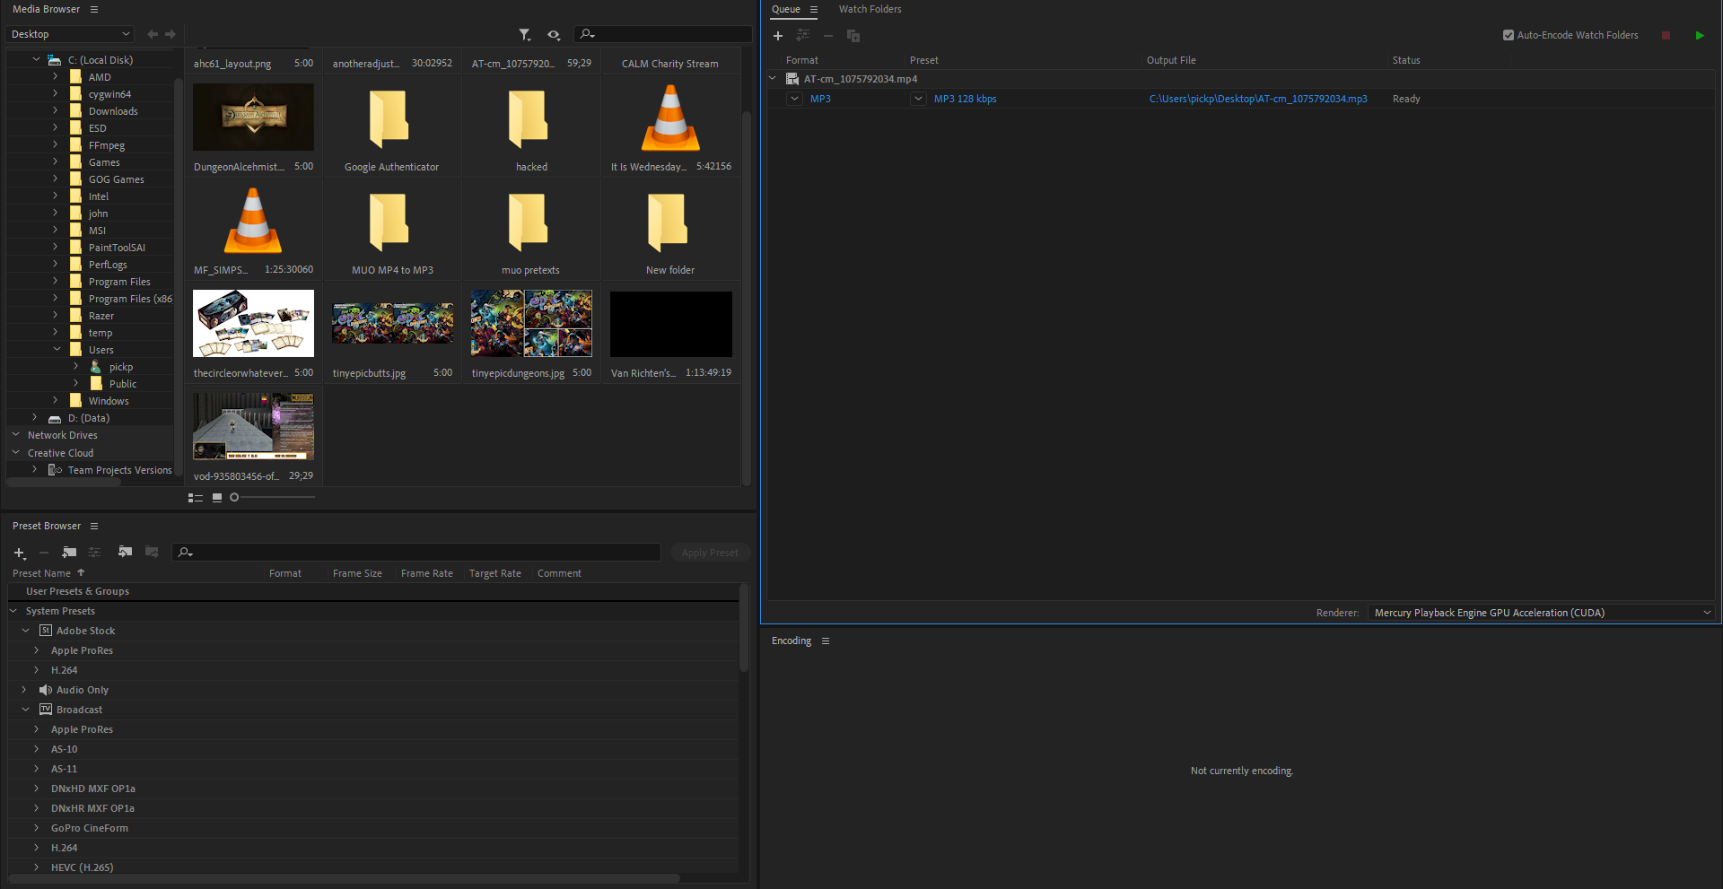The image size is (1723, 889).
Task: Open the Preset Browser panel menu
Action: (94, 527)
